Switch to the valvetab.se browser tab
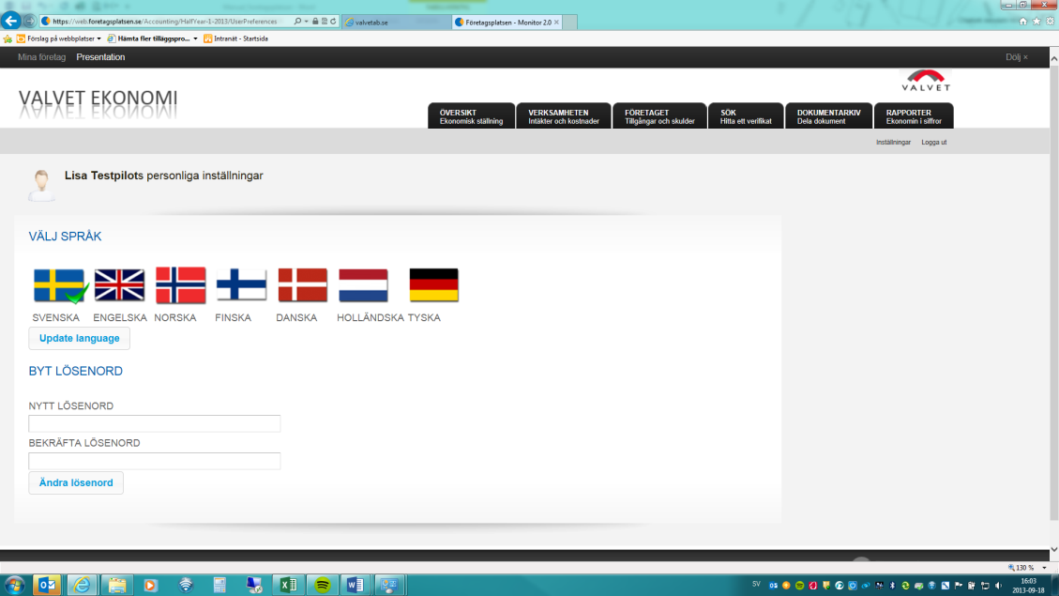 397,23
